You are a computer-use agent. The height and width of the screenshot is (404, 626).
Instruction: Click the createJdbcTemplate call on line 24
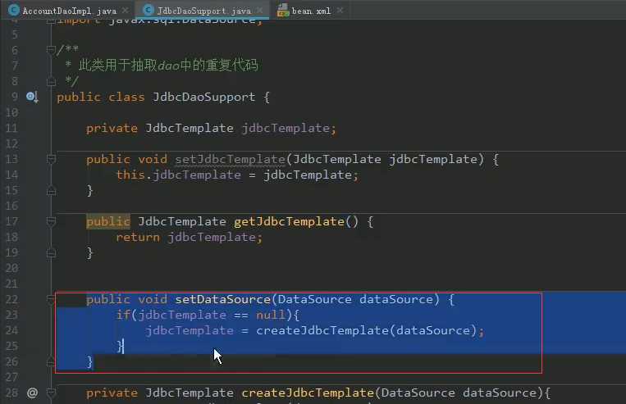(x=323, y=330)
